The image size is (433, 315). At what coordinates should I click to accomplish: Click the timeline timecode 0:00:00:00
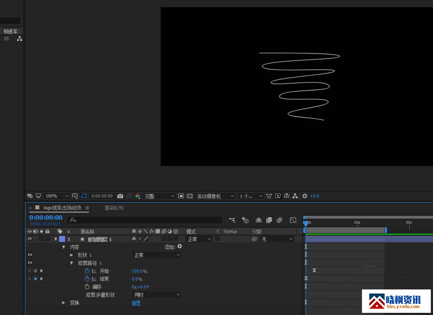pos(46,218)
